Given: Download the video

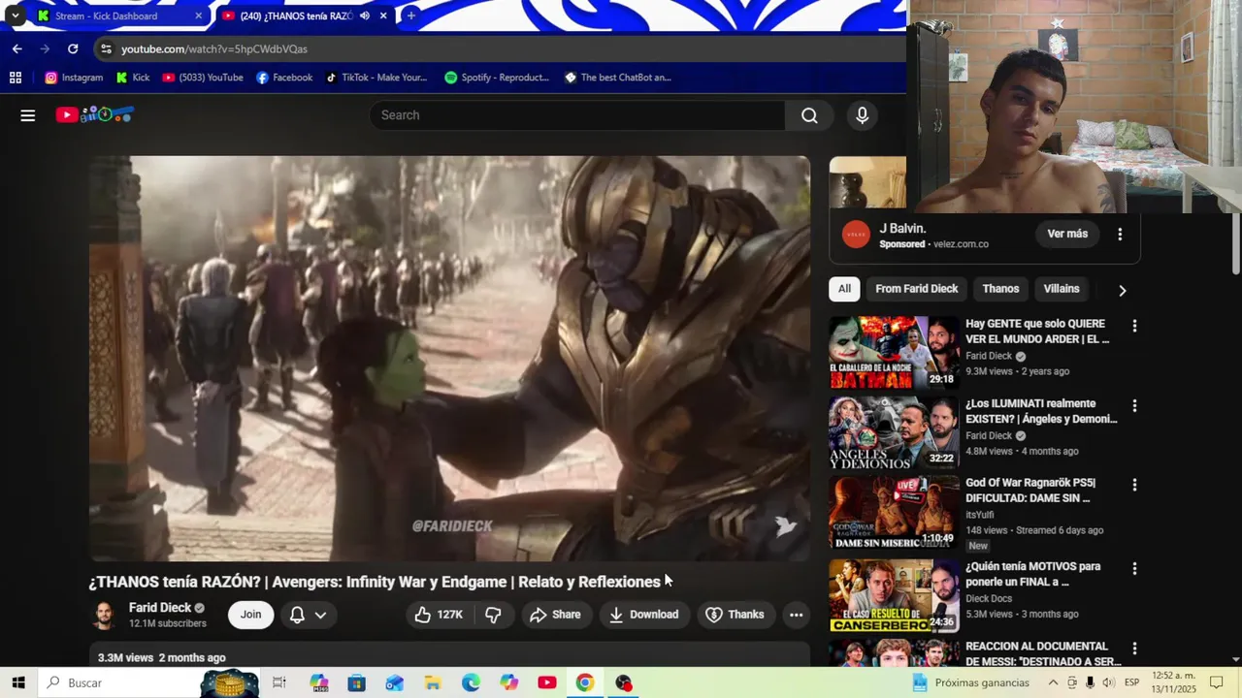Looking at the screenshot, I should pos(643,615).
